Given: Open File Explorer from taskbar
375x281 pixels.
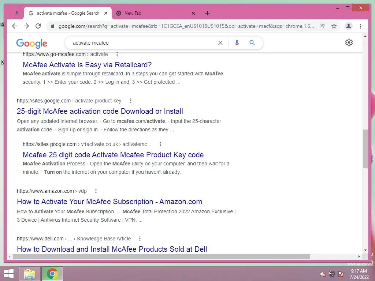Looking at the screenshot, I should click(x=30, y=274).
